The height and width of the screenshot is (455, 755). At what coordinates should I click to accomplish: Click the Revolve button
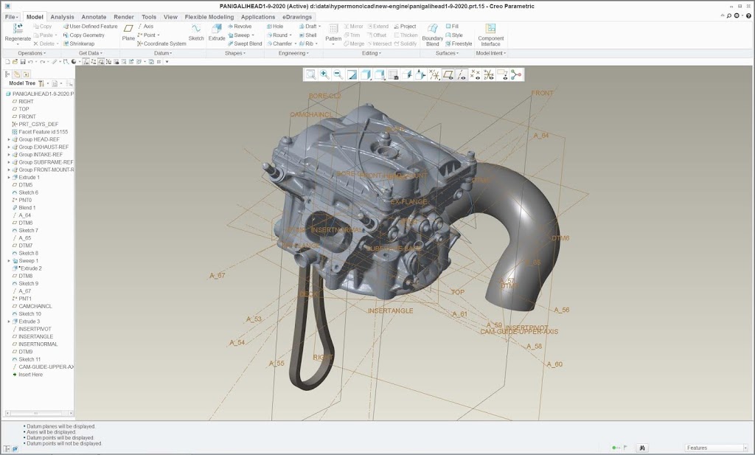pos(239,26)
